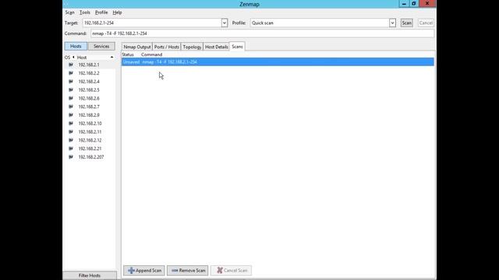The width and height of the screenshot is (499, 280).
Task: Click the Status column header
Action: (x=128, y=54)
